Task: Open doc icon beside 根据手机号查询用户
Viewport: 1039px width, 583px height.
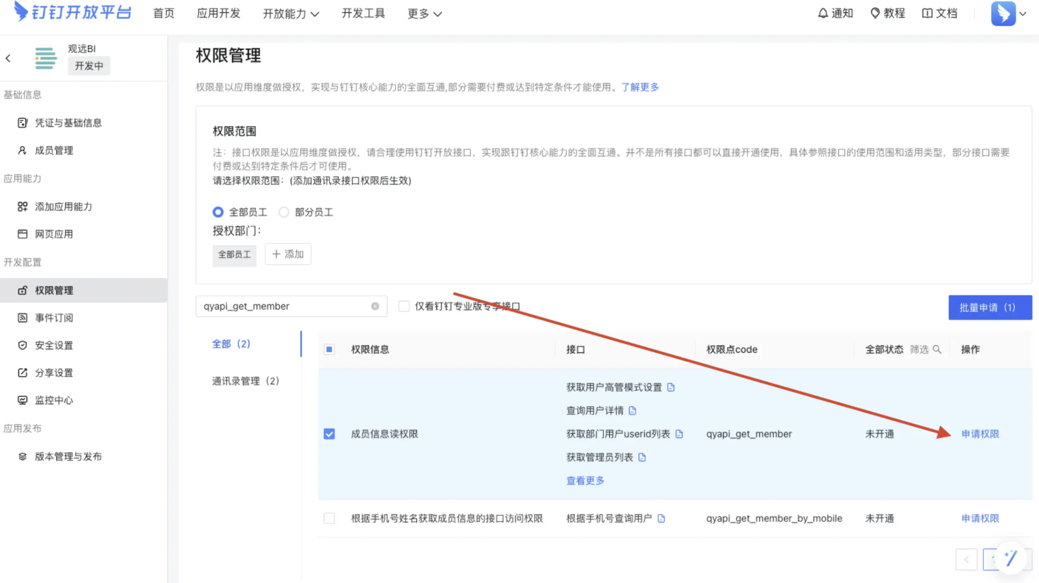Action: click(661, 518)
